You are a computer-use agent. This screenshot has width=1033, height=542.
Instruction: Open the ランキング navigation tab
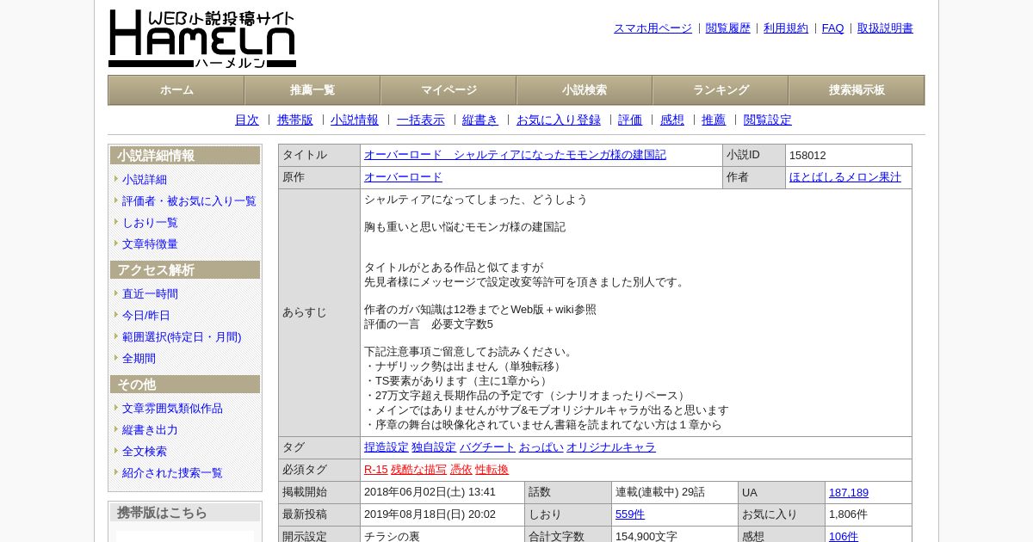tap(721, 90)
